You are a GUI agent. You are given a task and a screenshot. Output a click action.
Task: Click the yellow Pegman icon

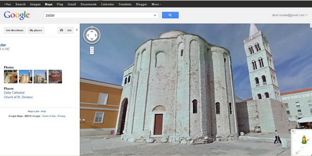pyautogui.click(x=304, y=139)
